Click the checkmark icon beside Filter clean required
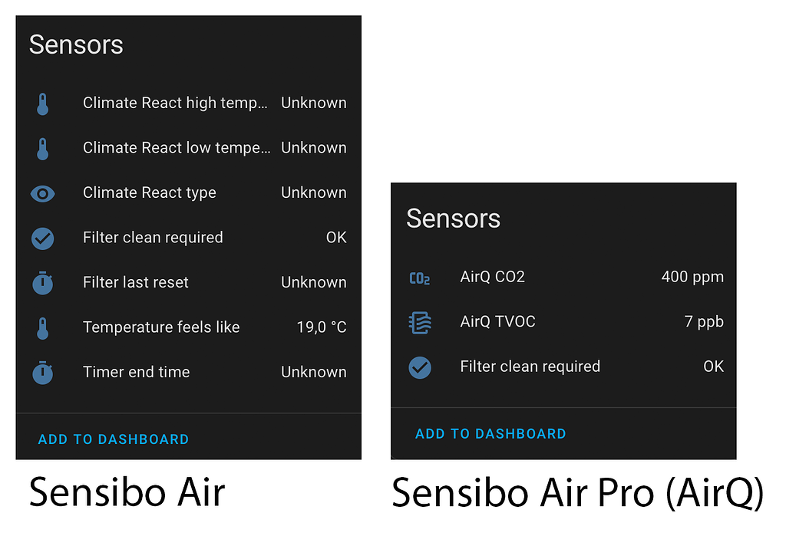Viewport: 786px width, 536px height. click(x=42, y=238)
